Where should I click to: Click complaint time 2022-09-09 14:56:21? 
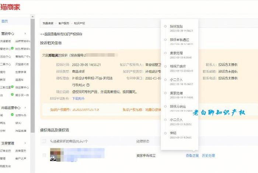point(86,65)
